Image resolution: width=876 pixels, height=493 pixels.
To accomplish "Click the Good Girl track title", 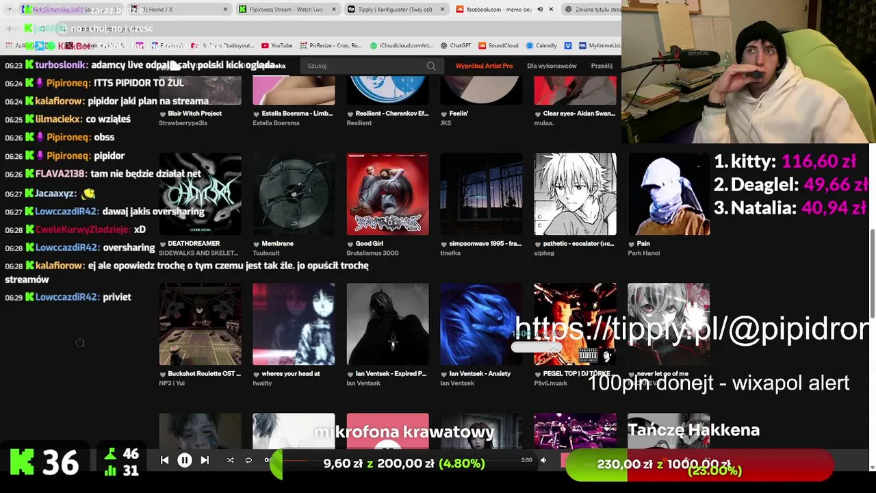I will point(369,244).
